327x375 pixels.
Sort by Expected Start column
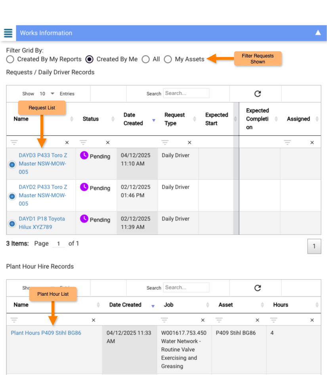[235, 119]
